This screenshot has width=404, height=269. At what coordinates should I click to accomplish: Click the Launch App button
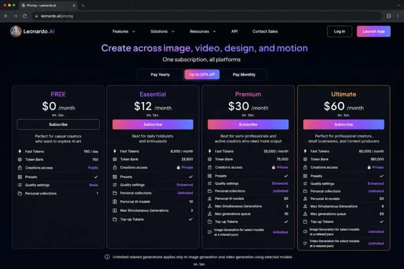[374, 32]
